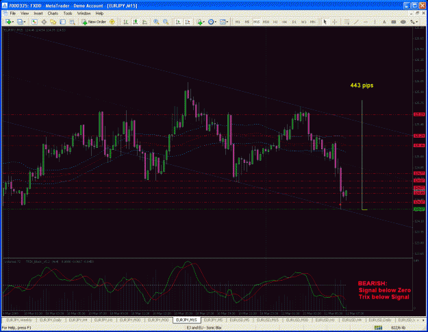
Task: Open the Templates icon
Action: coord(223,22)
